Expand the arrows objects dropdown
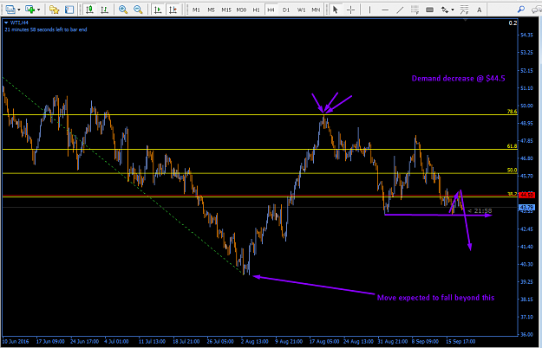542x348 pixels. 453,10
